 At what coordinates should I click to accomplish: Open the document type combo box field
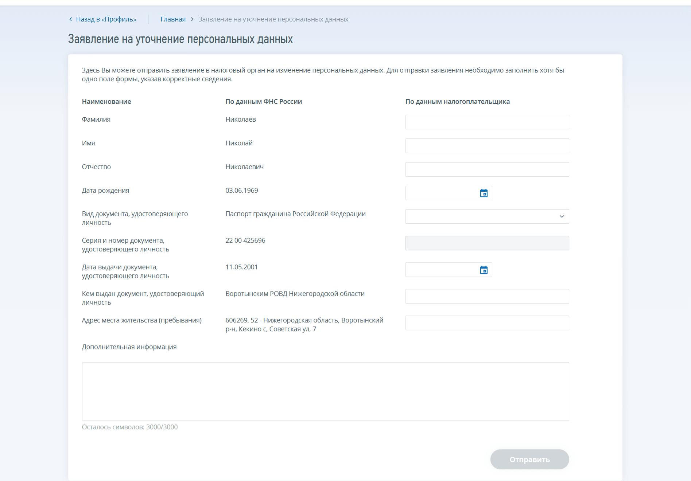[x=487, y=216]
